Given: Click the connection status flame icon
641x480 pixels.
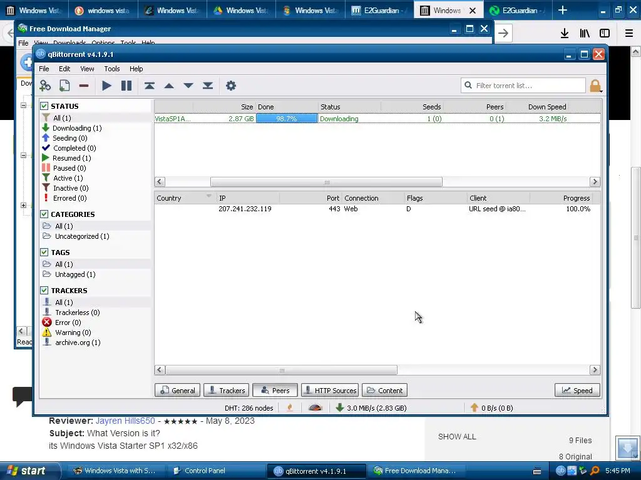Looking at the screenshot, I should click(x=290, y=407).
